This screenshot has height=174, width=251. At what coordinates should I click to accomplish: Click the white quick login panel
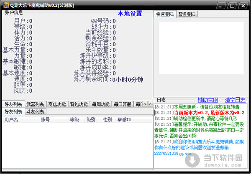201,48
